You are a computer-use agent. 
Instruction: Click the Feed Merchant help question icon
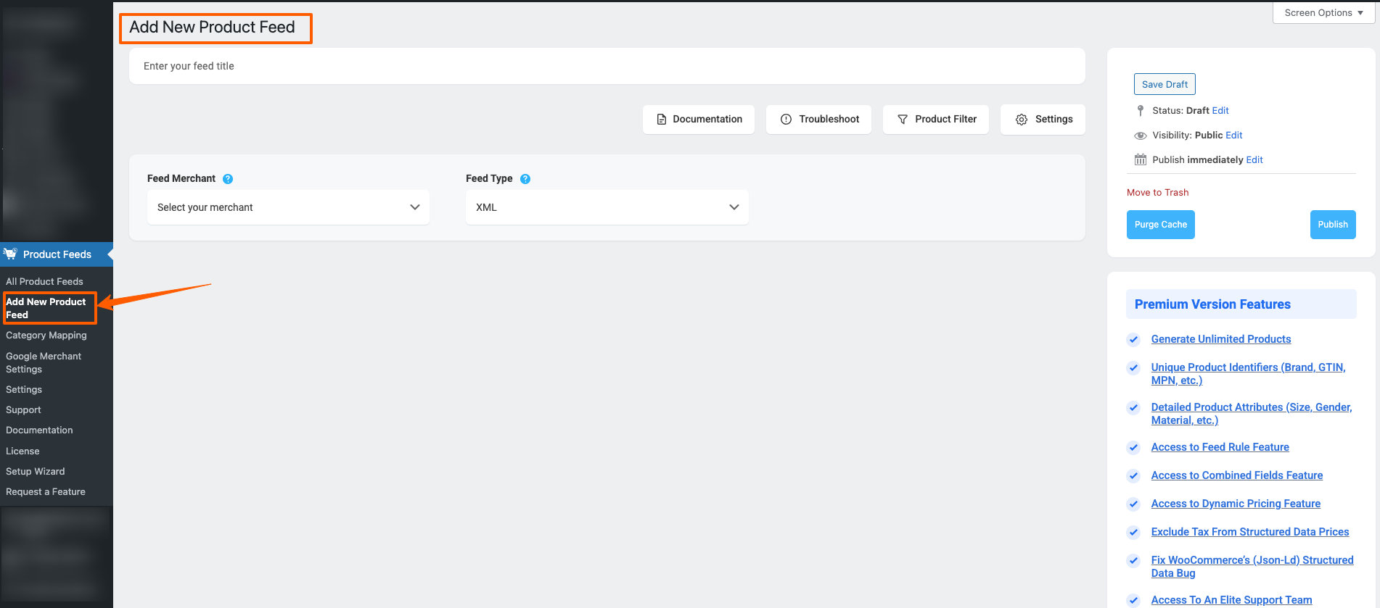click(228, 179)
